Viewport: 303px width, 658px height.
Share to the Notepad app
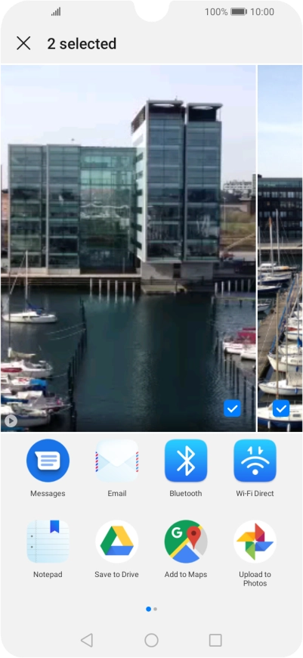tap(48, 542)
